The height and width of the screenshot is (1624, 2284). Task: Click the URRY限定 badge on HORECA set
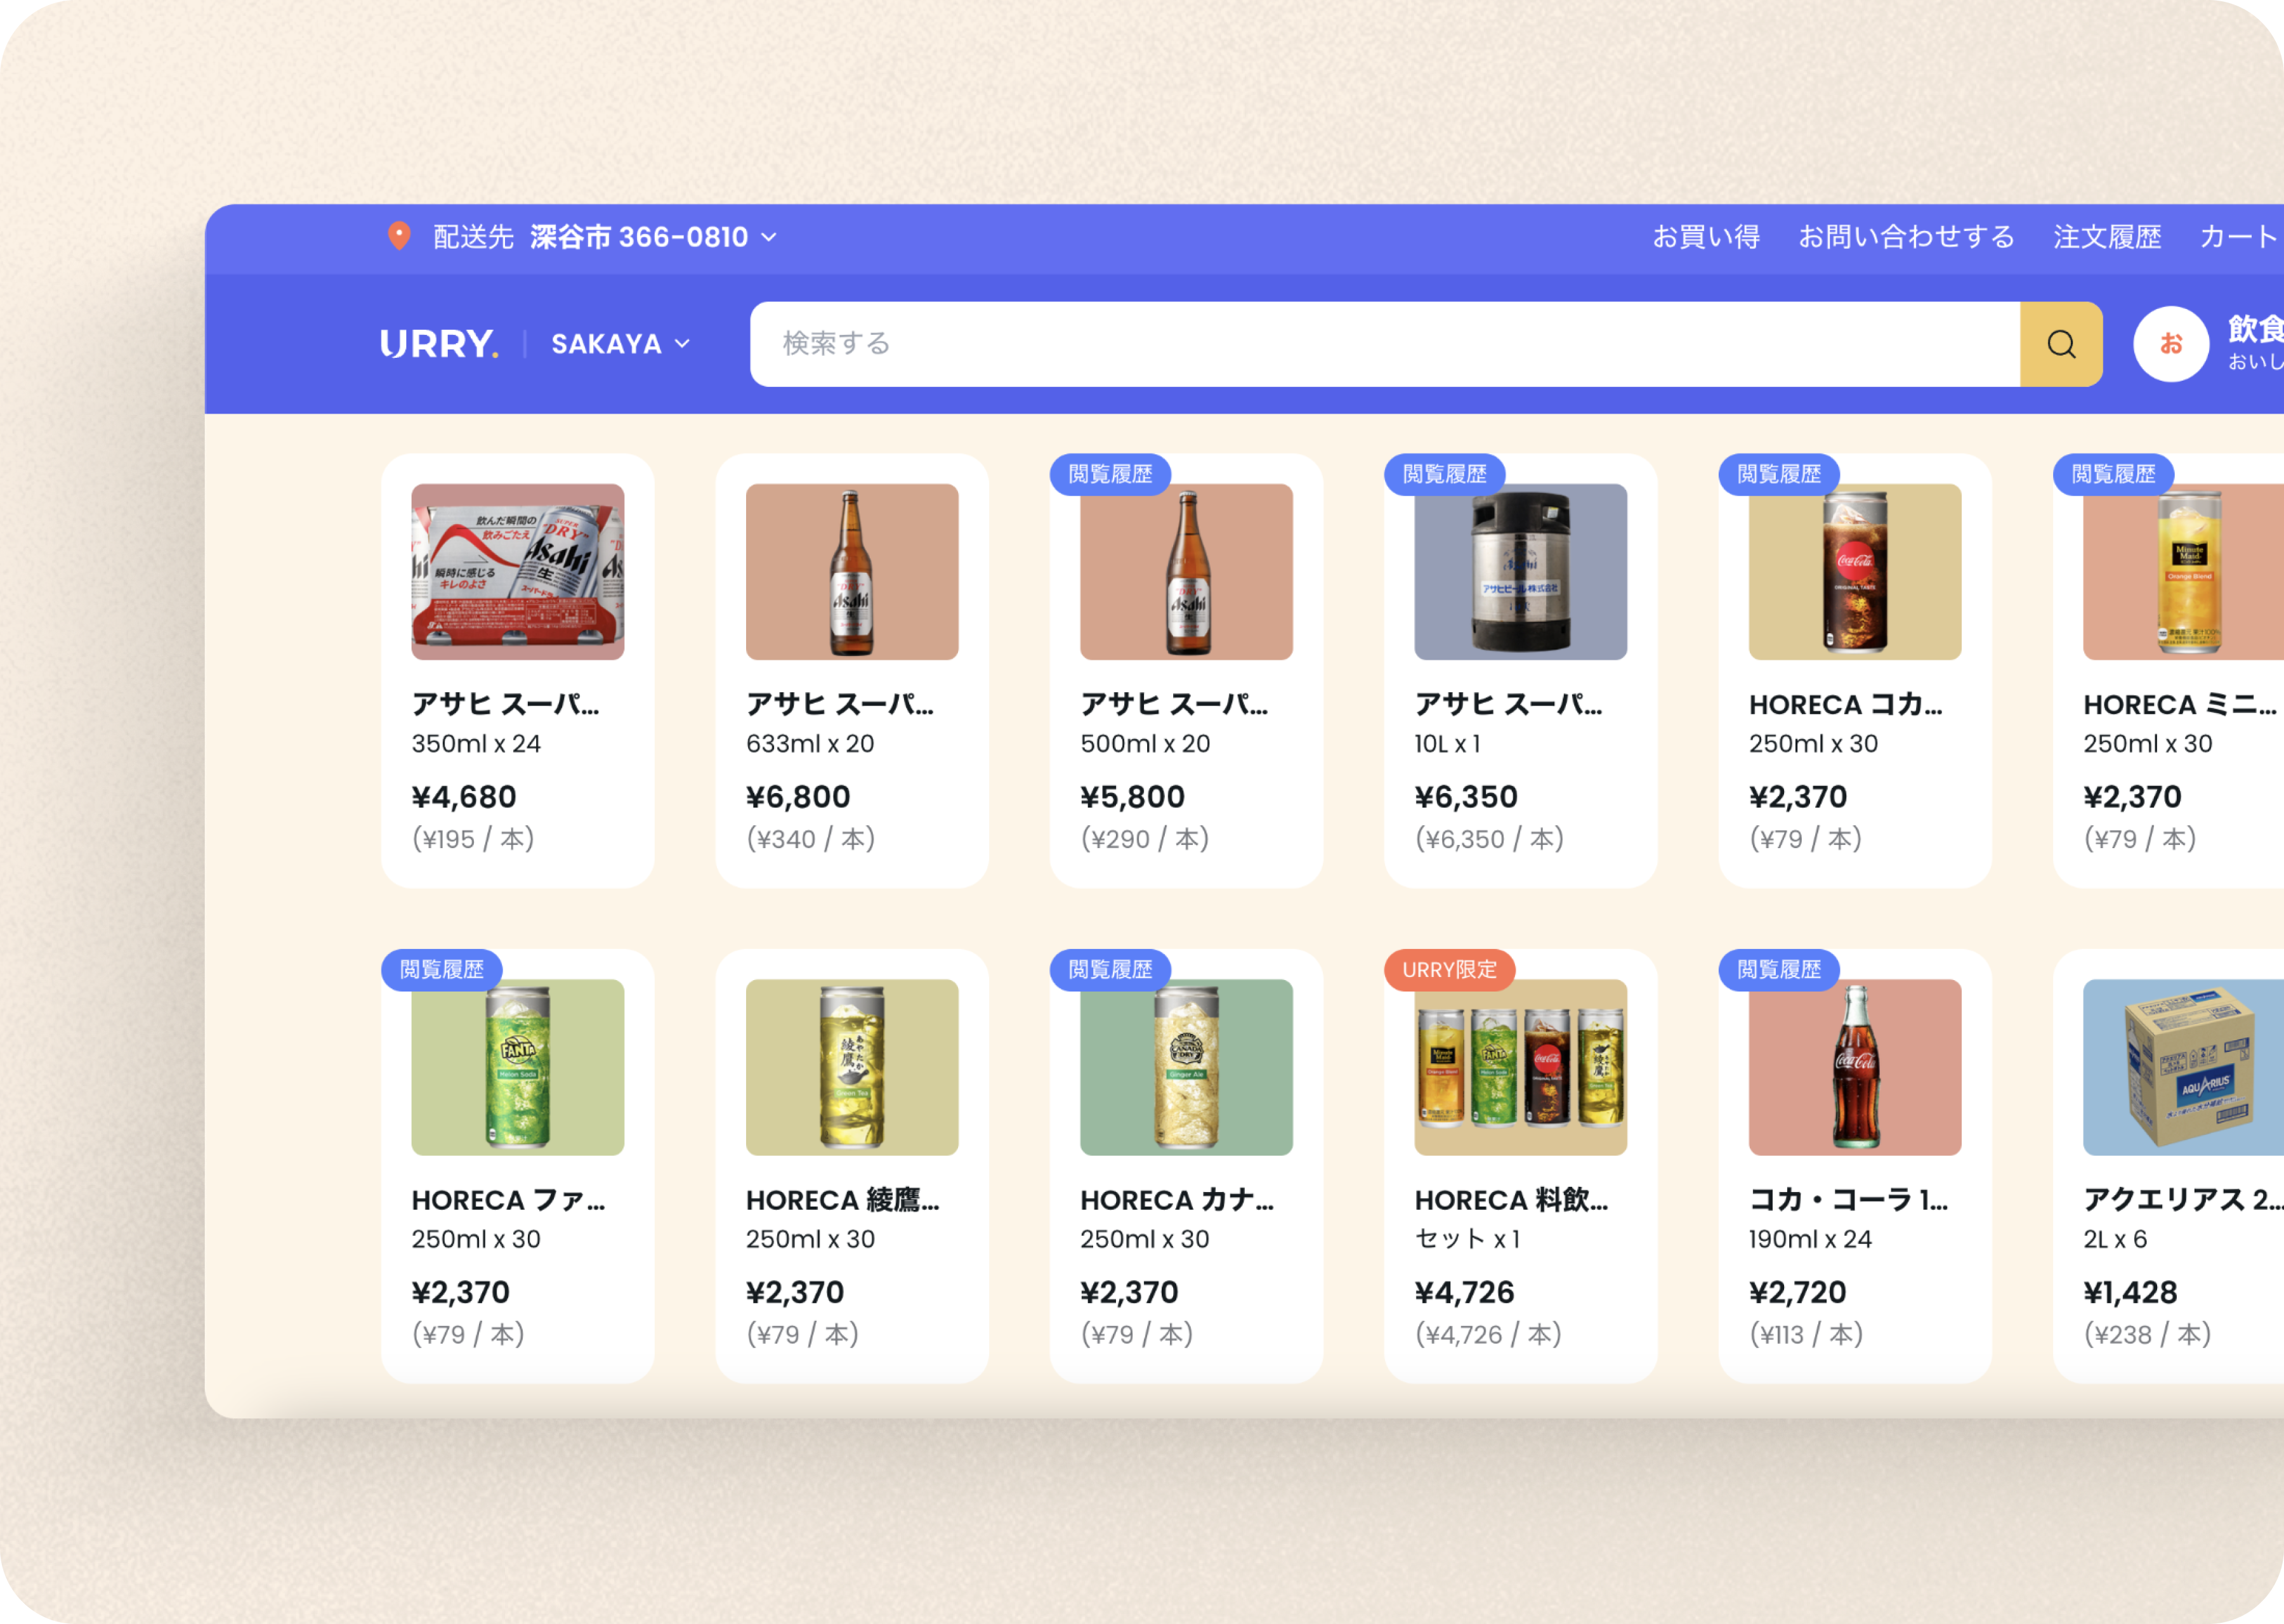[x=1448, y=969]
